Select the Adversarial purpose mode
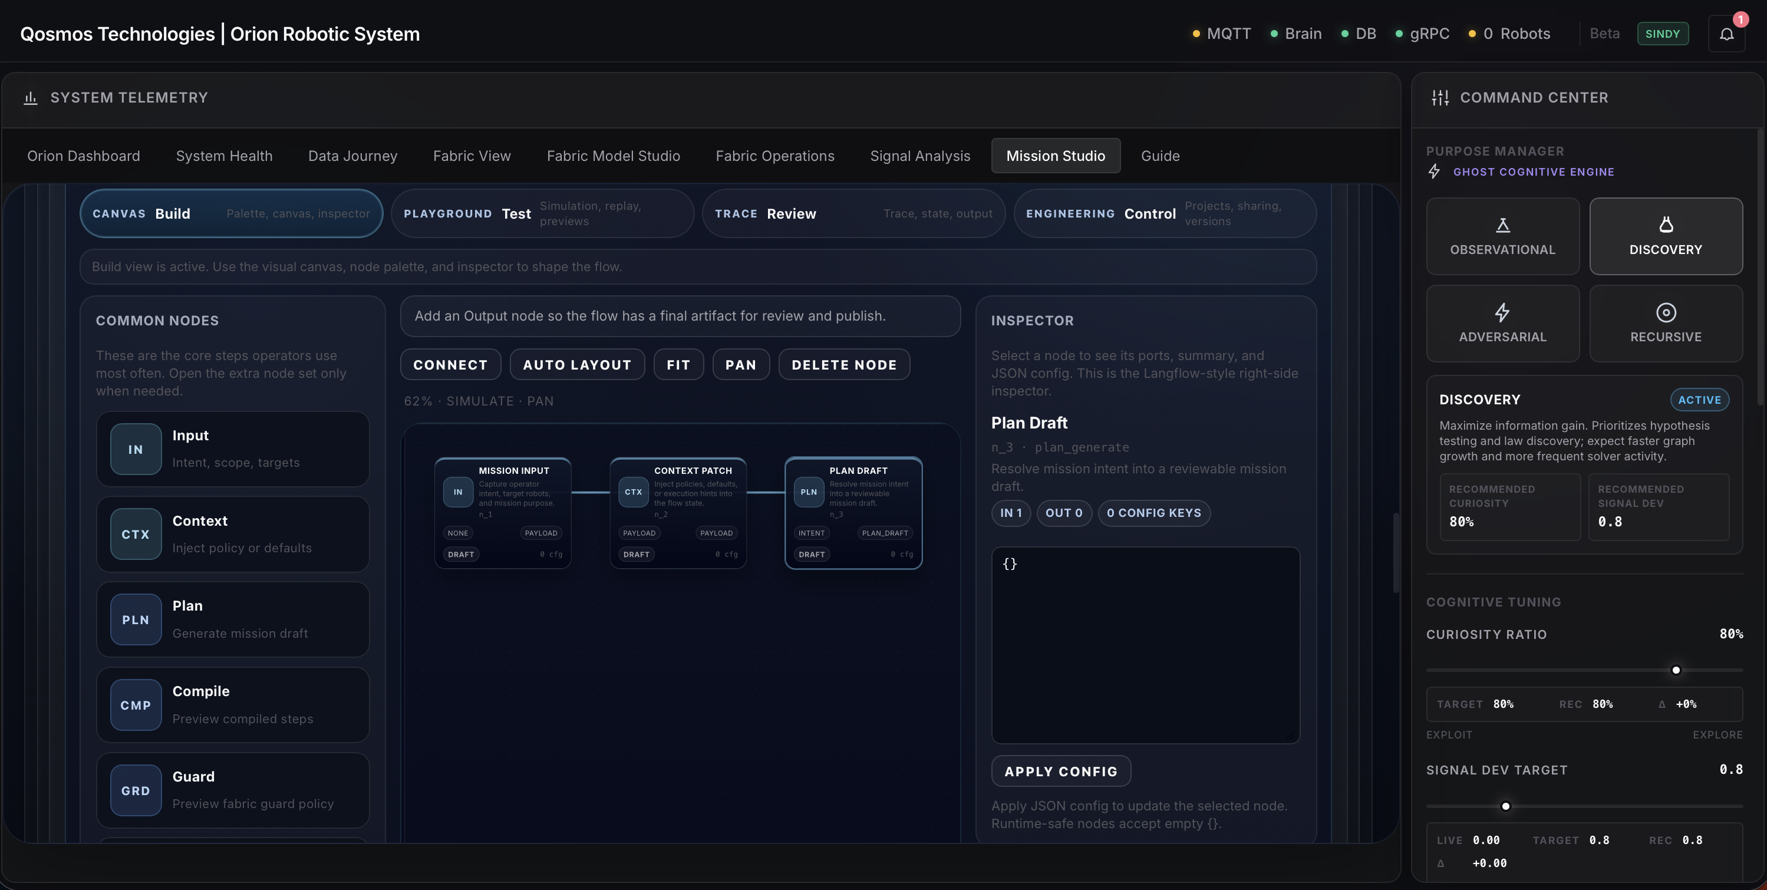The height and width of the screenshot is (890, 1767). pos(1502,323)
